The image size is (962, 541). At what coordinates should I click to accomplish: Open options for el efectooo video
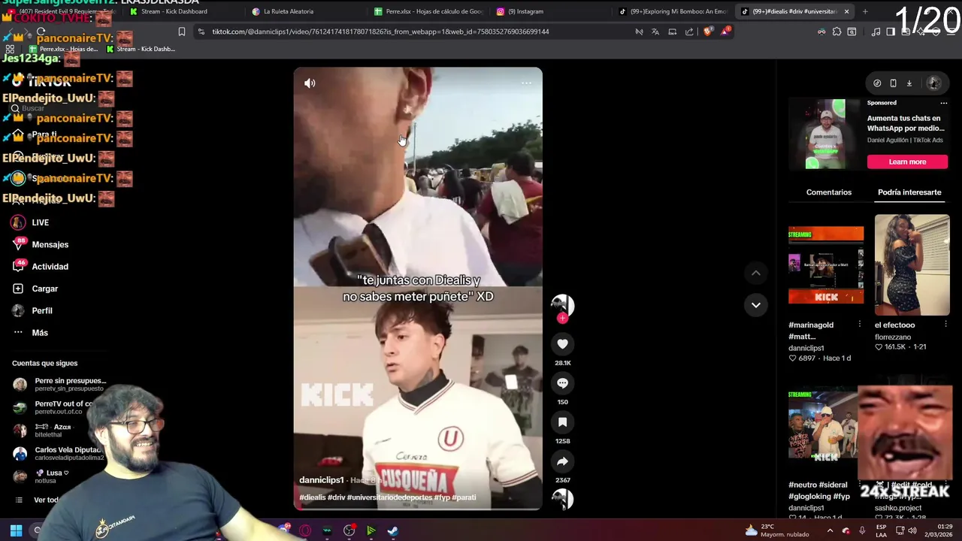(945, 325)
